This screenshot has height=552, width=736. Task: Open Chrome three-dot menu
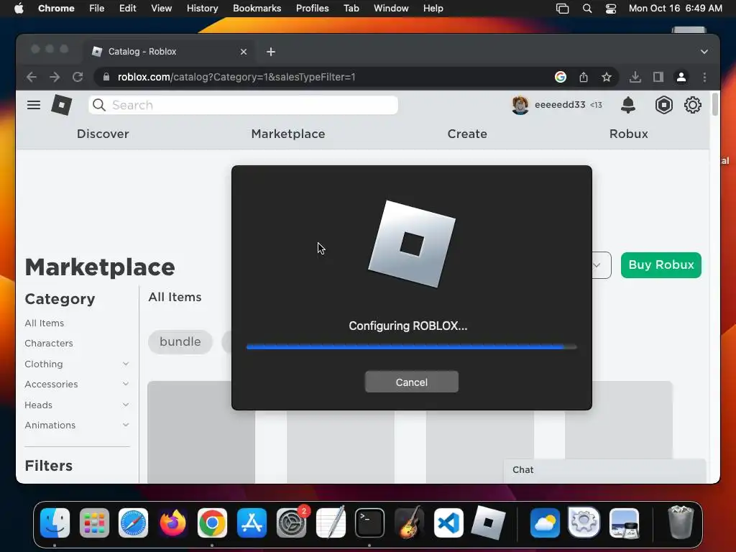704,77
